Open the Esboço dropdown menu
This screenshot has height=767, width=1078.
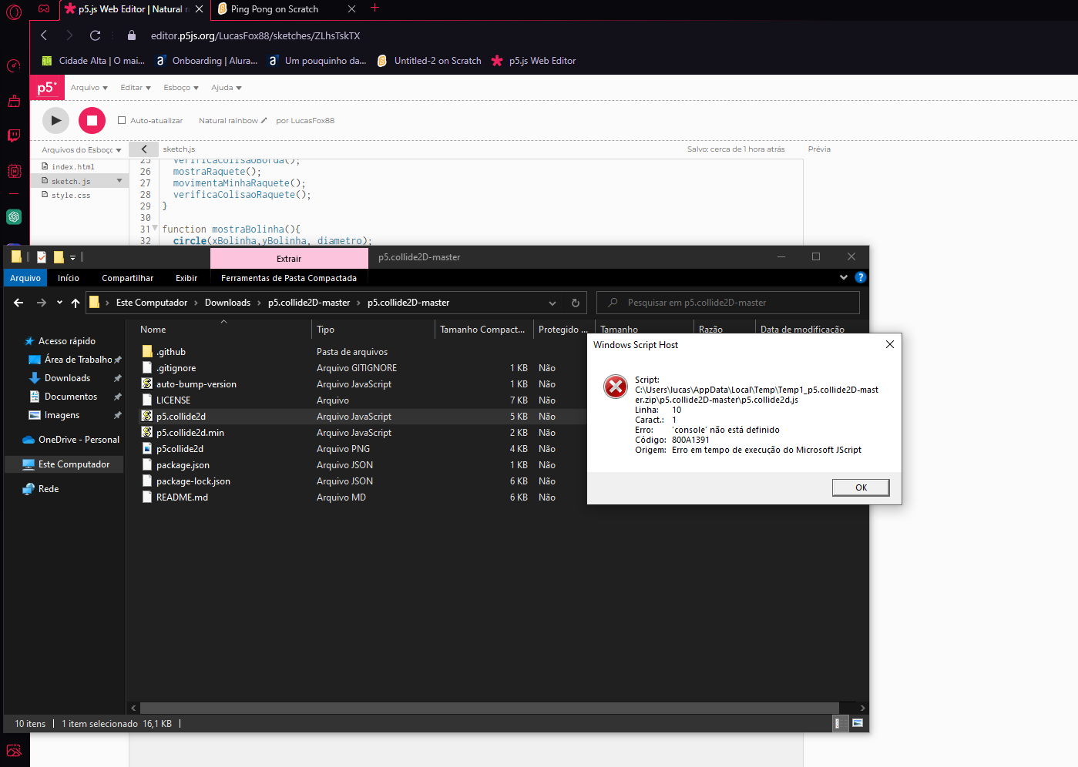click(x=181, y=88)
